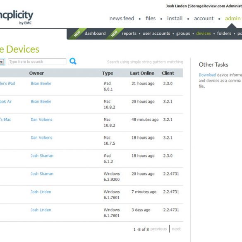
Task: Open the news feed menu
Action: pos(122,18)
